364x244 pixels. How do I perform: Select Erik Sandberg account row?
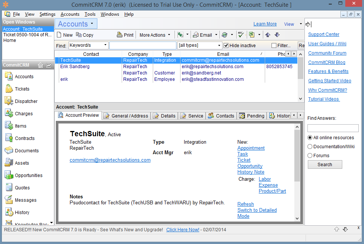[x=176, y=67]
